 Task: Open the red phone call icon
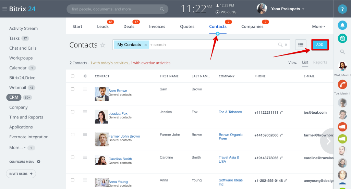click(342, 85)
